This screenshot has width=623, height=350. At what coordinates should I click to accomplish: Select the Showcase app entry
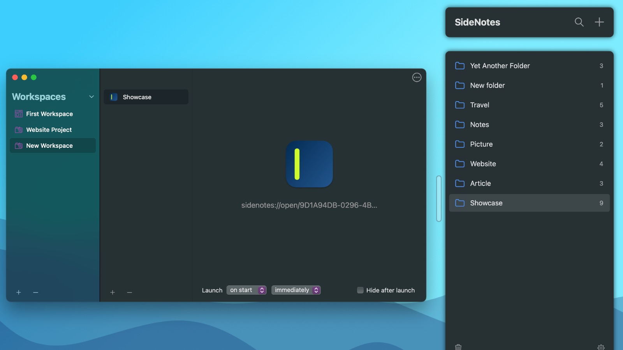coord(146,97)
